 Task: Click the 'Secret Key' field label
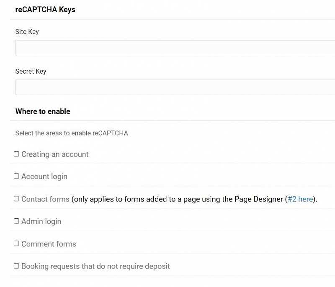[31, 71]
